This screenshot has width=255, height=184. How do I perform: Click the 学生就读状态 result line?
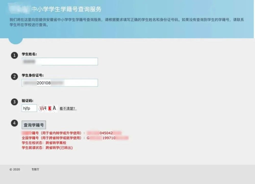pyautogui.click(x=47, y=148)
